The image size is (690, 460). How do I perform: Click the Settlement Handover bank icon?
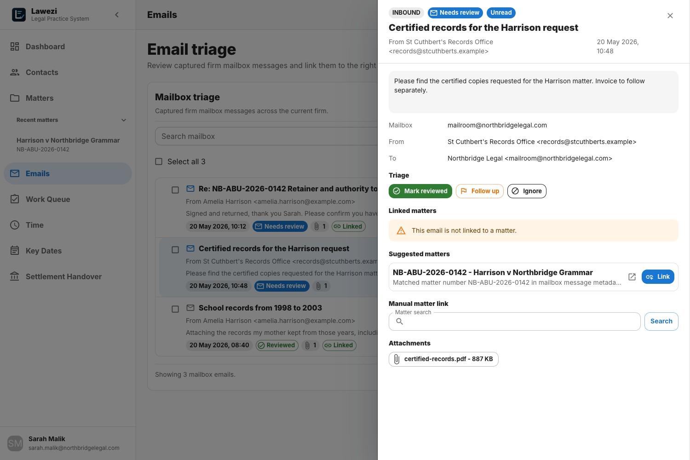pos(15,276)
